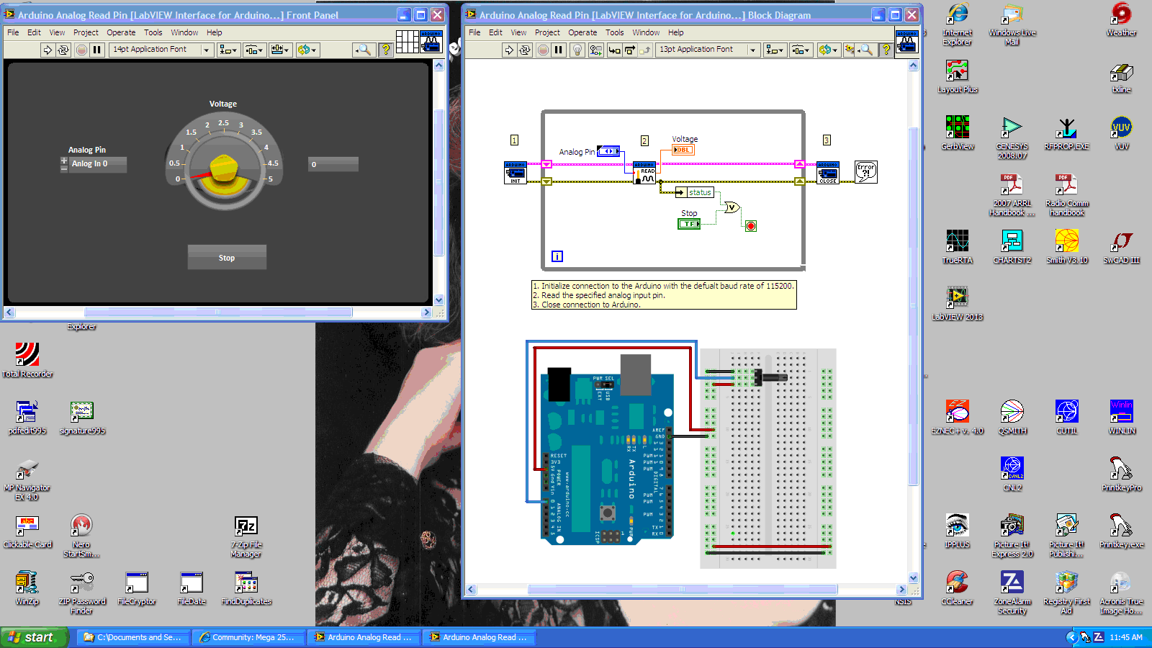Open the Window menu in Block Diagram

tap(646, 32)
